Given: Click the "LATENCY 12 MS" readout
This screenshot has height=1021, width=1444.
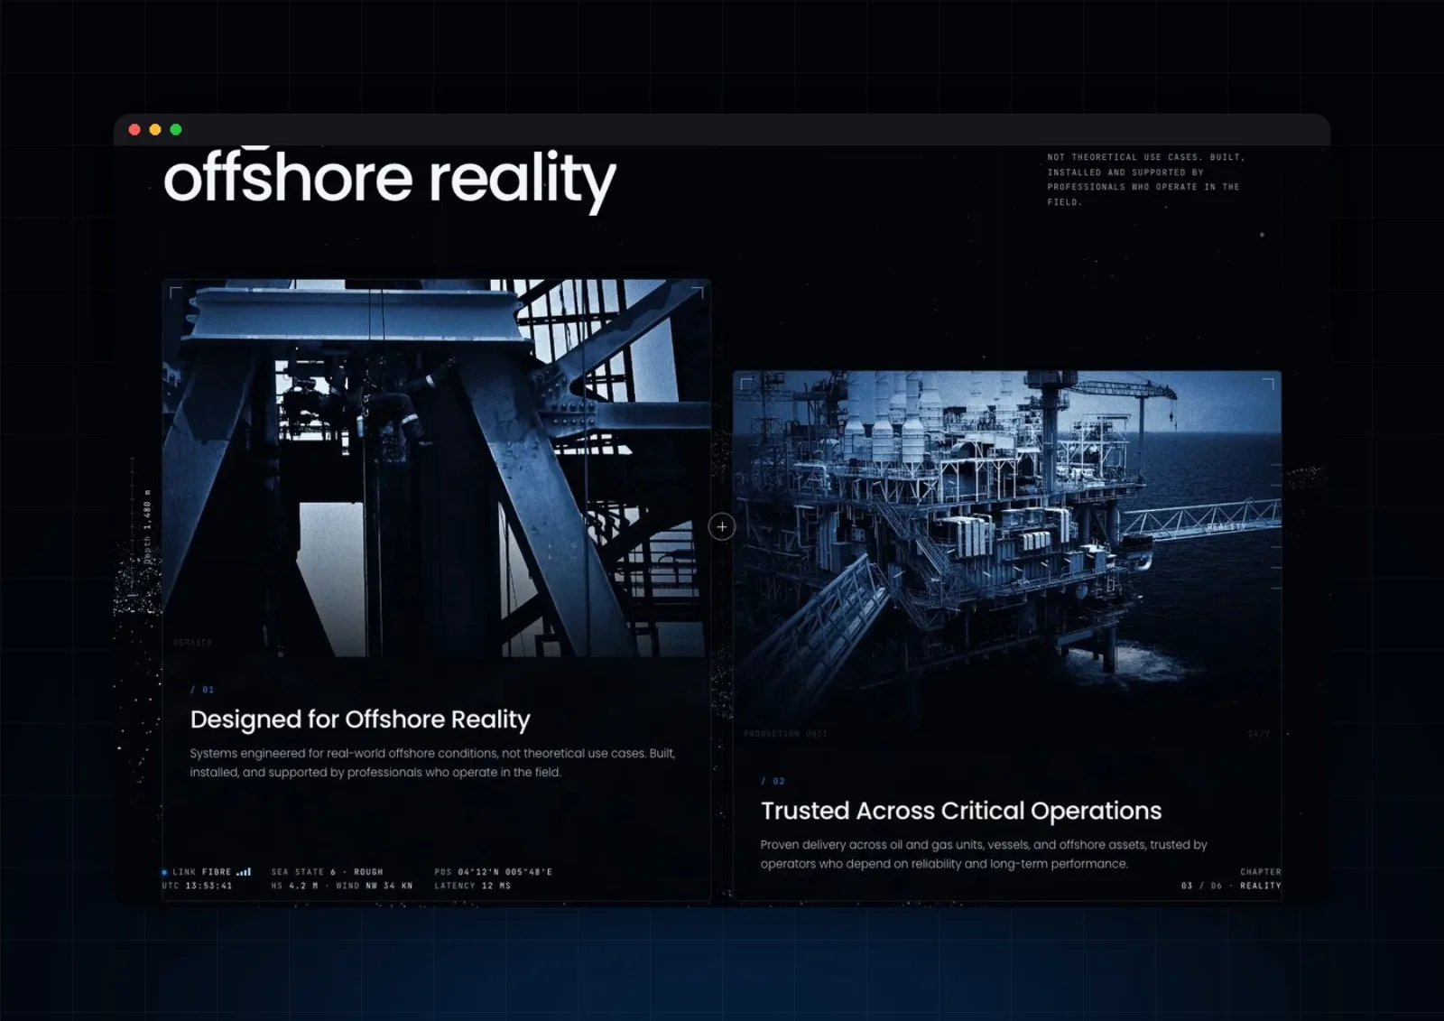Looking at the screenshot, I should point(473,886).
